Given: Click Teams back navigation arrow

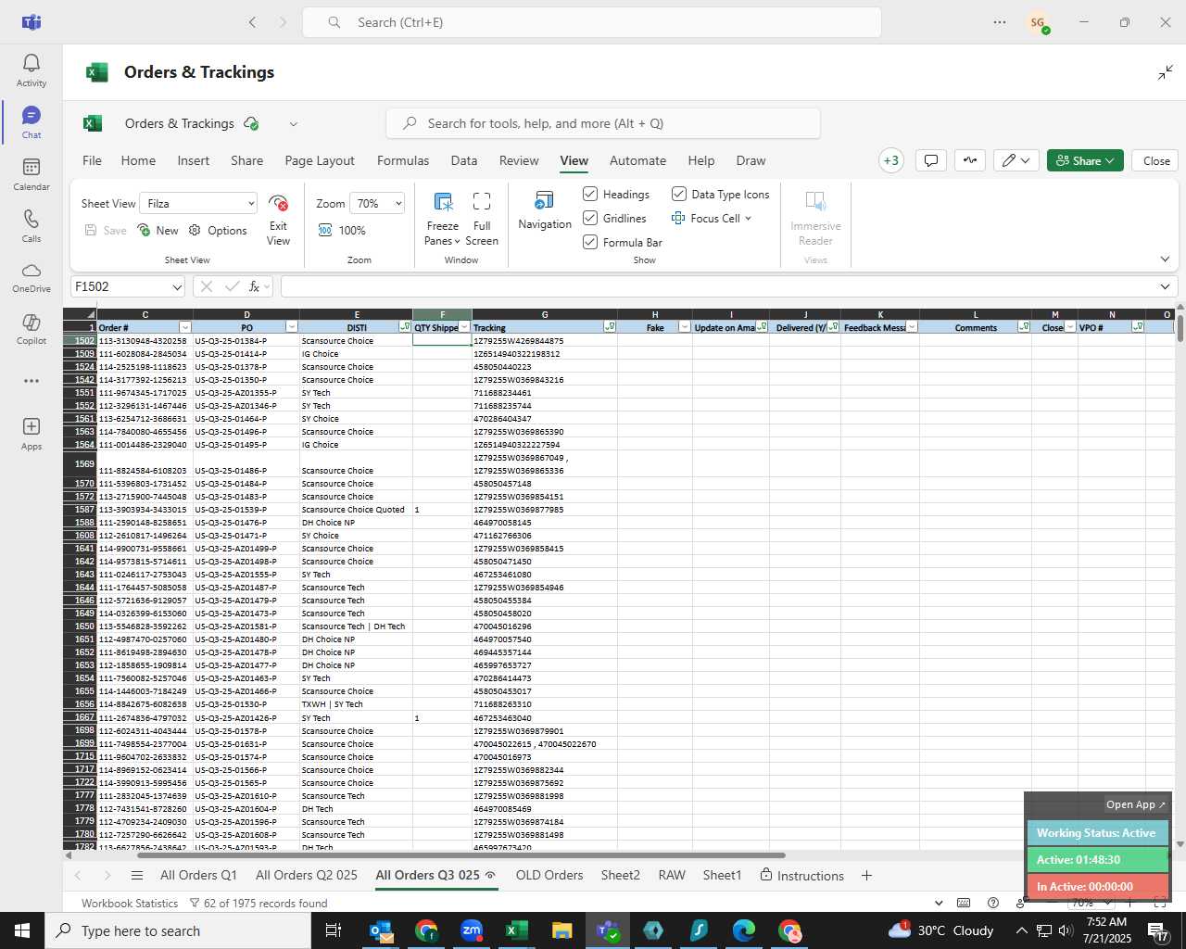Looking at the screenshot, I should point(252,22).
